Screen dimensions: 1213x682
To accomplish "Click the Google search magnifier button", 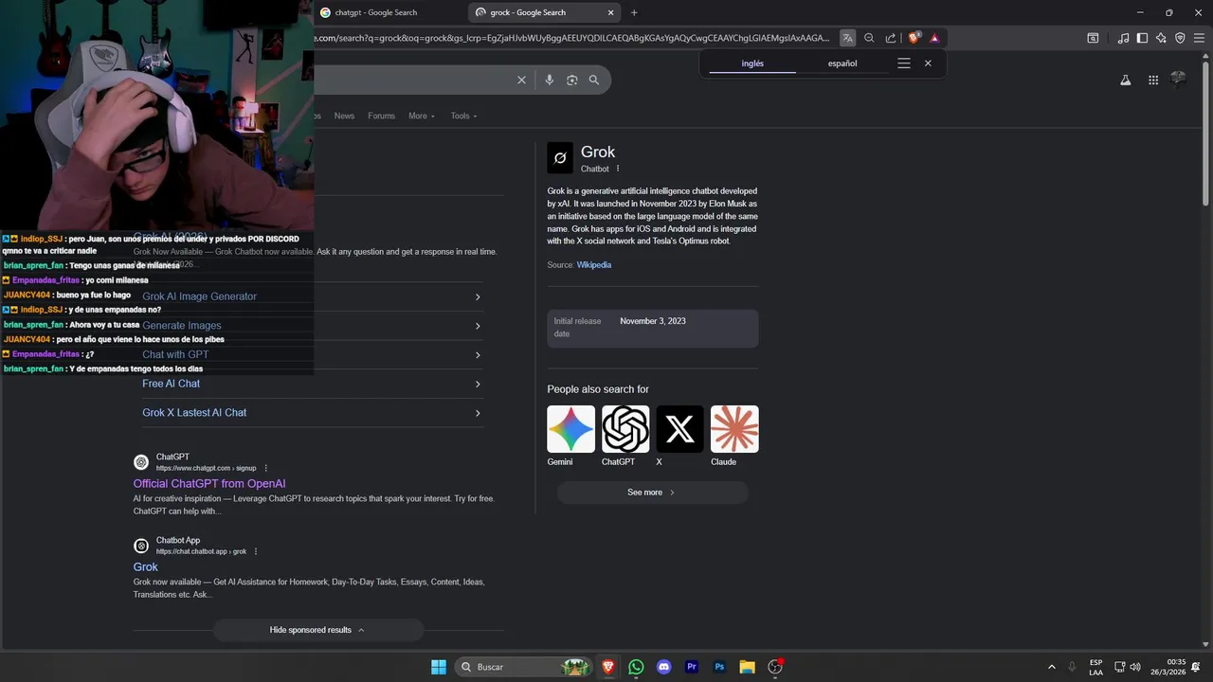I will (x=594, y=81).
